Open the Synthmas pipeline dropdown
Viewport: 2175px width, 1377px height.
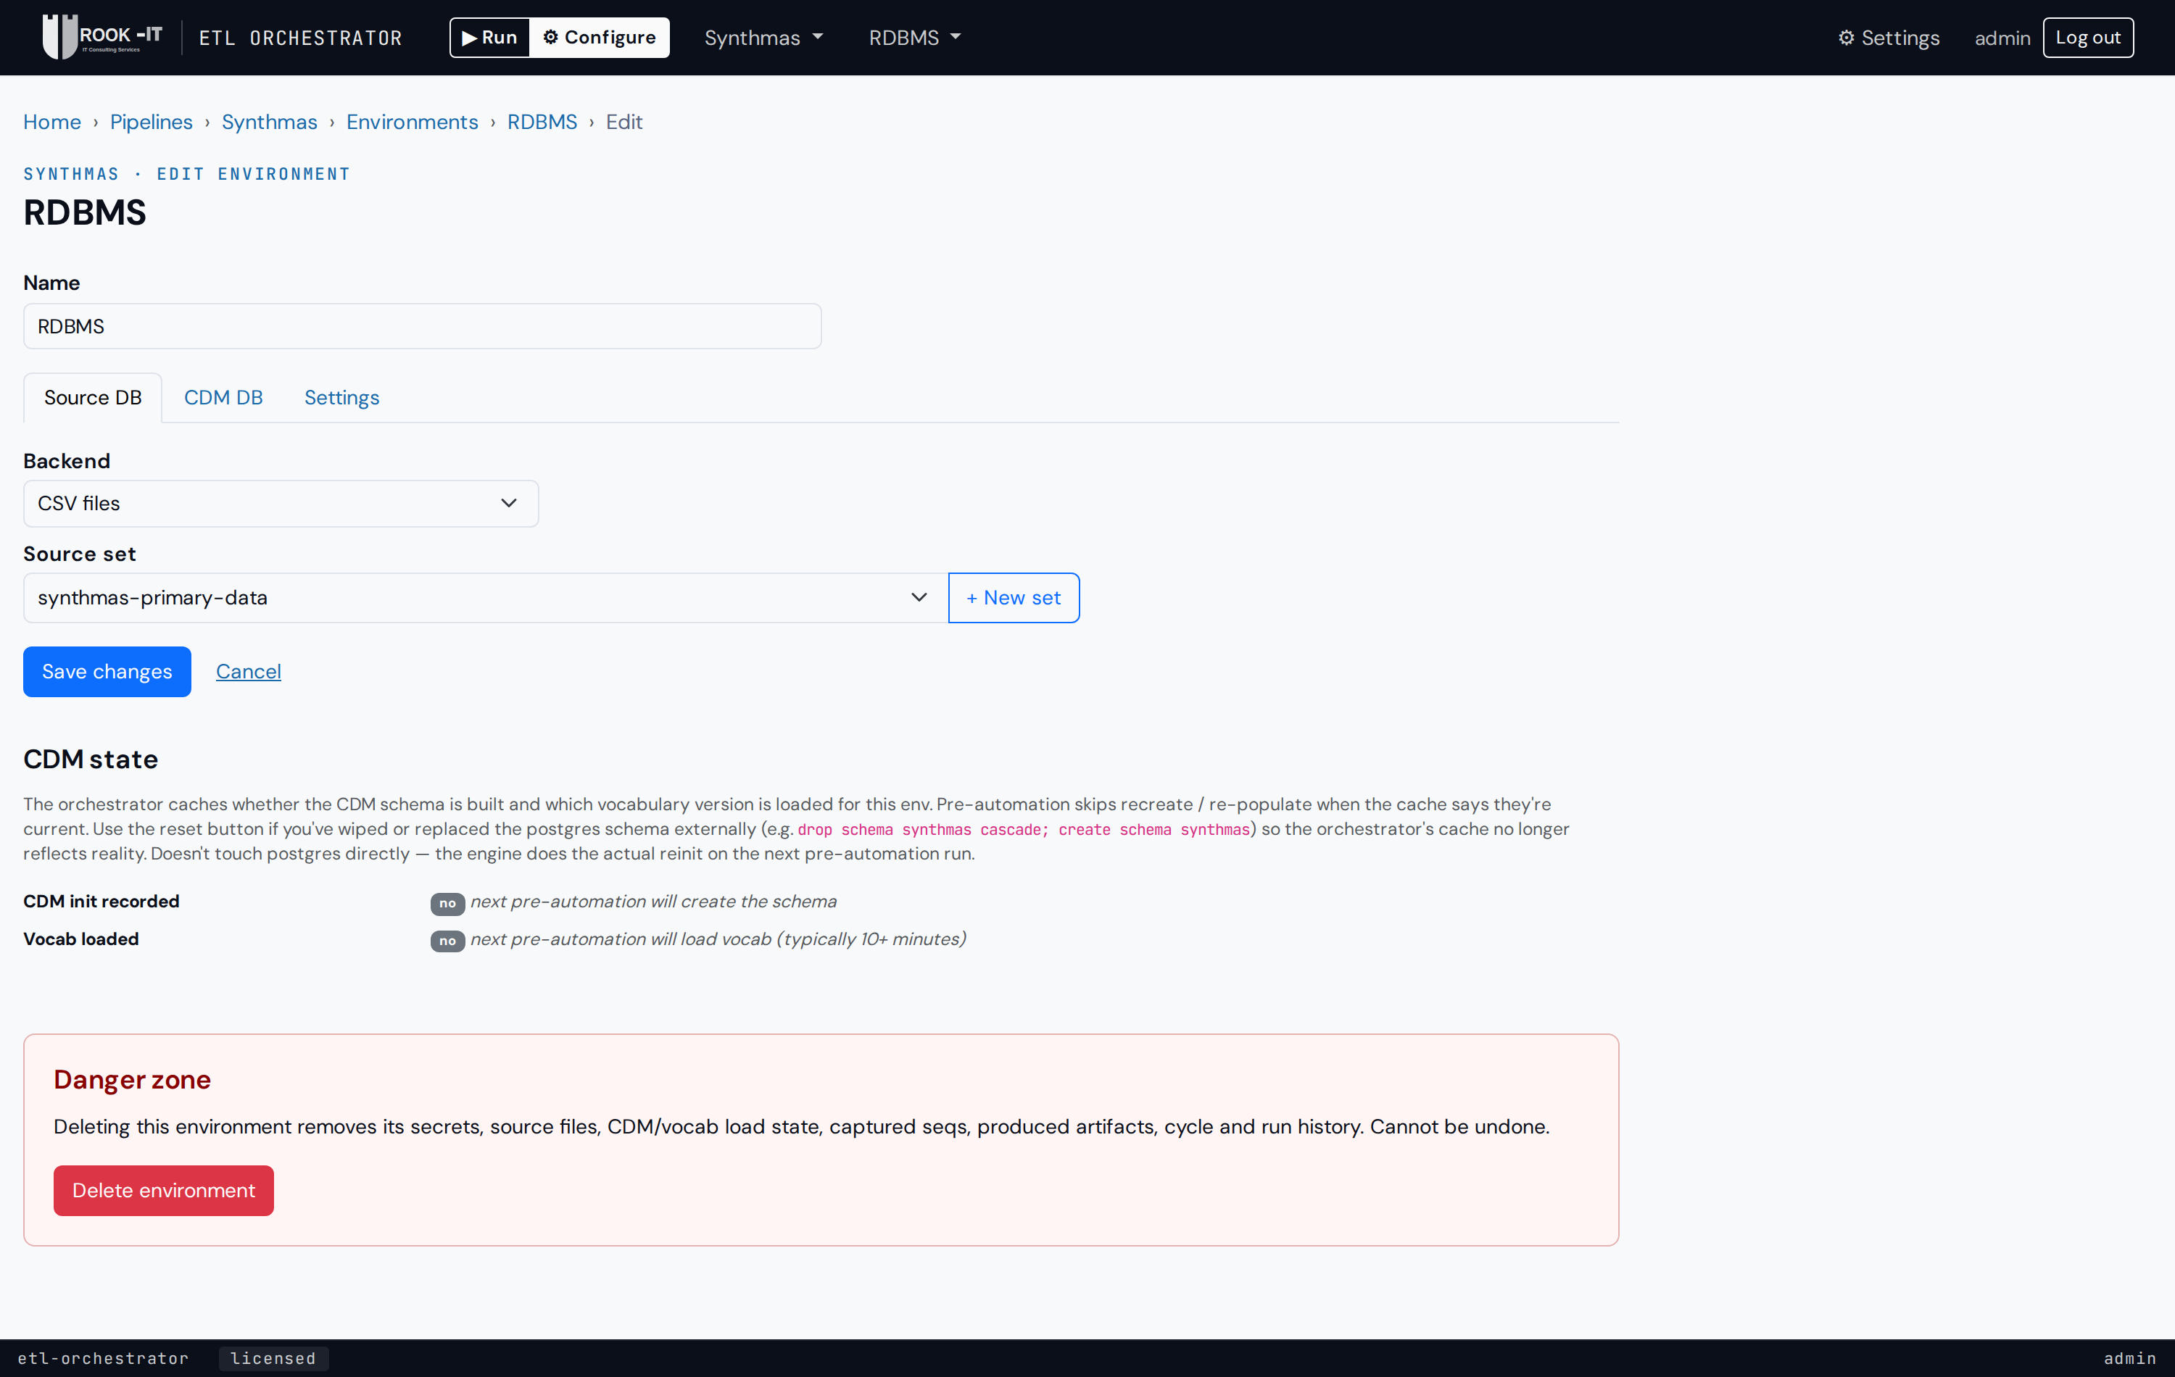pyautogui.click(x=764, y=38)
